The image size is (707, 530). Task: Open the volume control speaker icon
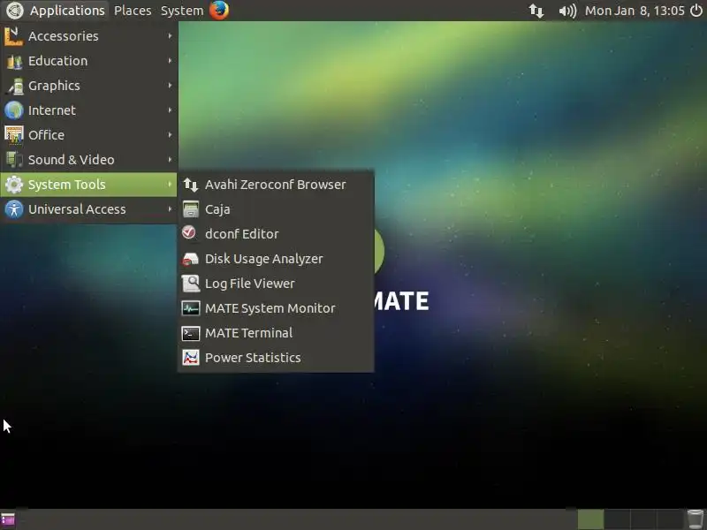(x=567, y=11)
